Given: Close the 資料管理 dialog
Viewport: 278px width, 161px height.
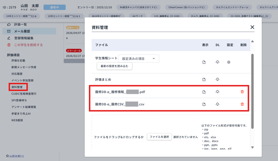Looking at the screenshot, I should 252,27.
